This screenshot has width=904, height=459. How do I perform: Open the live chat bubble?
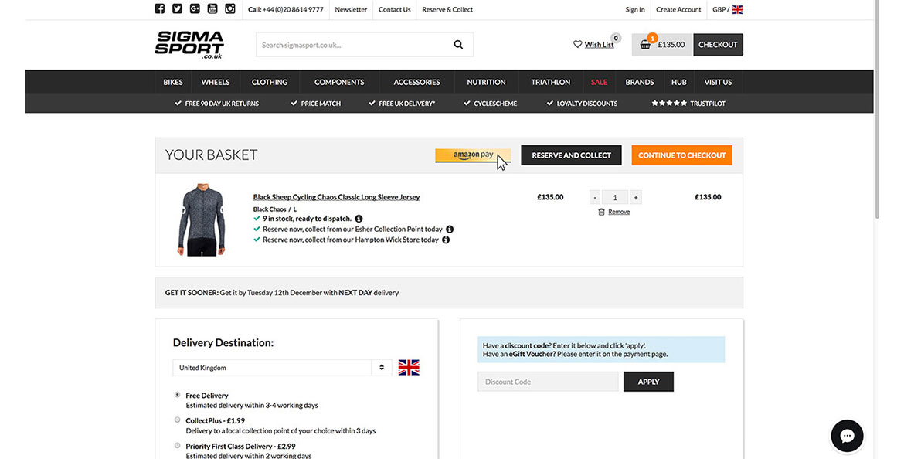847,436
